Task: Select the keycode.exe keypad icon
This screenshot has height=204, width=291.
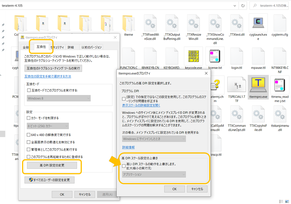Action: click(193, 56)
